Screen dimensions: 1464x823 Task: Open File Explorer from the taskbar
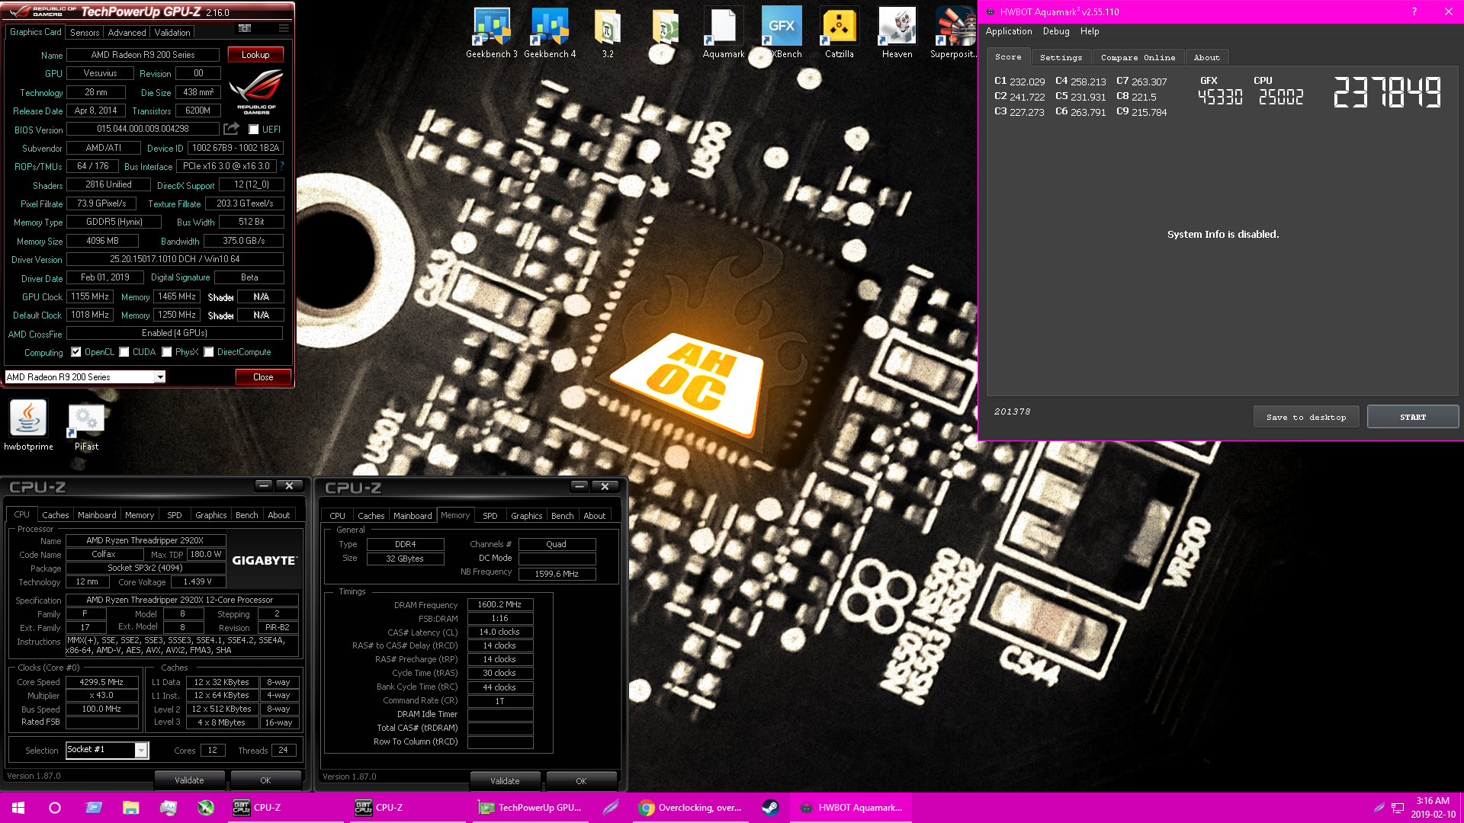pyautogui.click(x=131, y=808)
